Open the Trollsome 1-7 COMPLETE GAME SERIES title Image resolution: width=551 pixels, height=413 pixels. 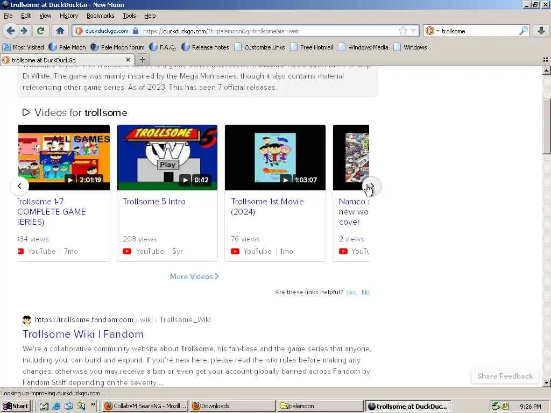tap(52, 212)
